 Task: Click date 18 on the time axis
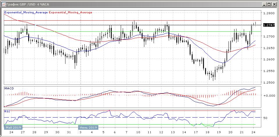[207, 132]
